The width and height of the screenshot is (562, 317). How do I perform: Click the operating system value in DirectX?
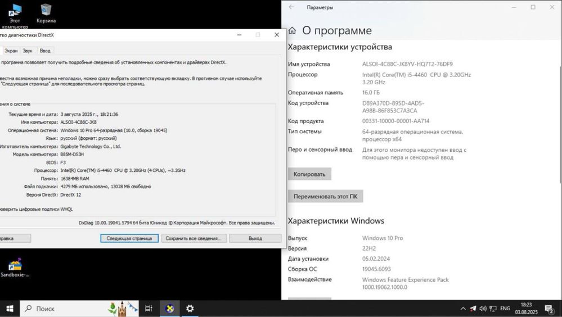114,130
